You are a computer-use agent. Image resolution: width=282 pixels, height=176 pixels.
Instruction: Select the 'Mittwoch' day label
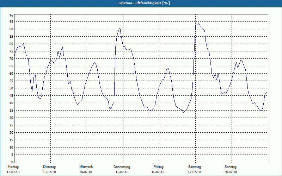tap(86, 167)
